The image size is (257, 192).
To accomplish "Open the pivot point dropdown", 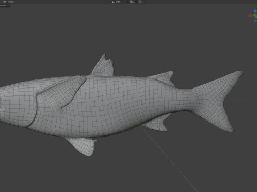I will (126, 2).
